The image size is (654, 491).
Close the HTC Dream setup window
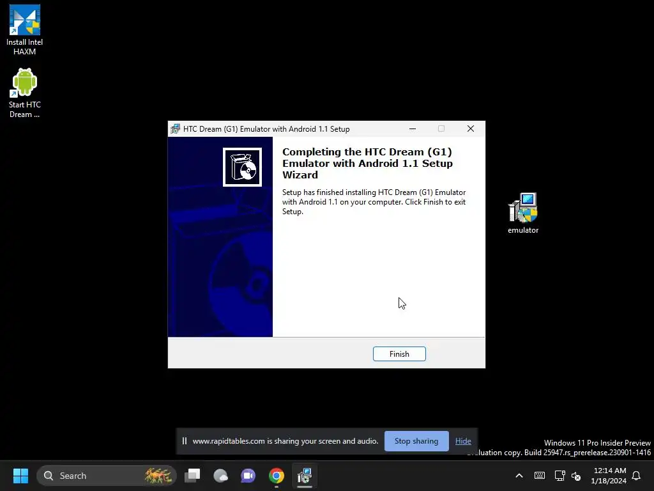[x=471, y=129]
